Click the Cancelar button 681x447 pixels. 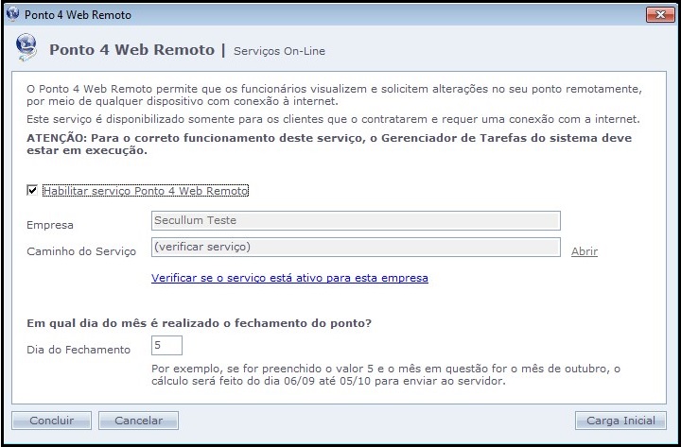click(138, 421)
